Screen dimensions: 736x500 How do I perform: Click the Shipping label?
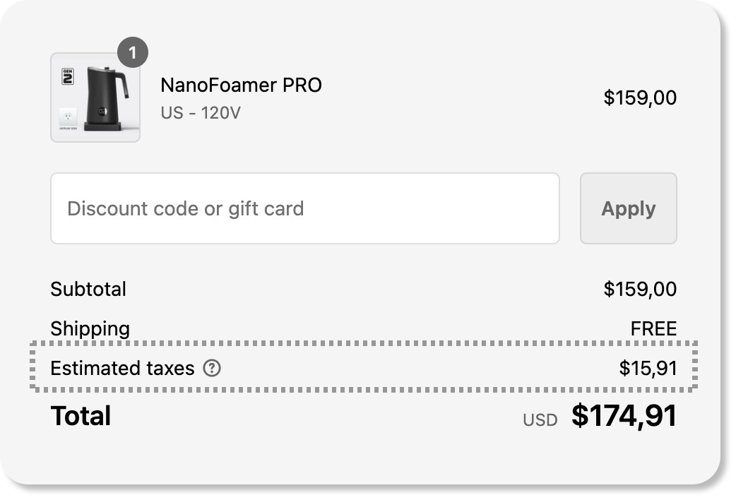point(90,328)
